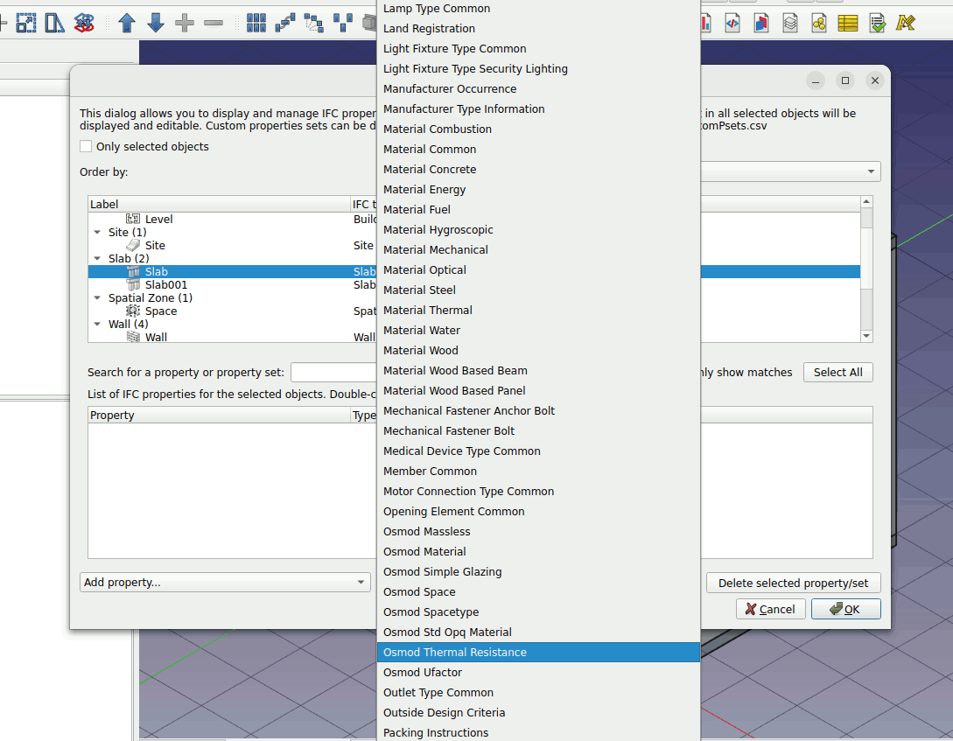The height and width of the screenshot is (741, 953).
Task: Click the code brackets document icon
Action: 732,23
